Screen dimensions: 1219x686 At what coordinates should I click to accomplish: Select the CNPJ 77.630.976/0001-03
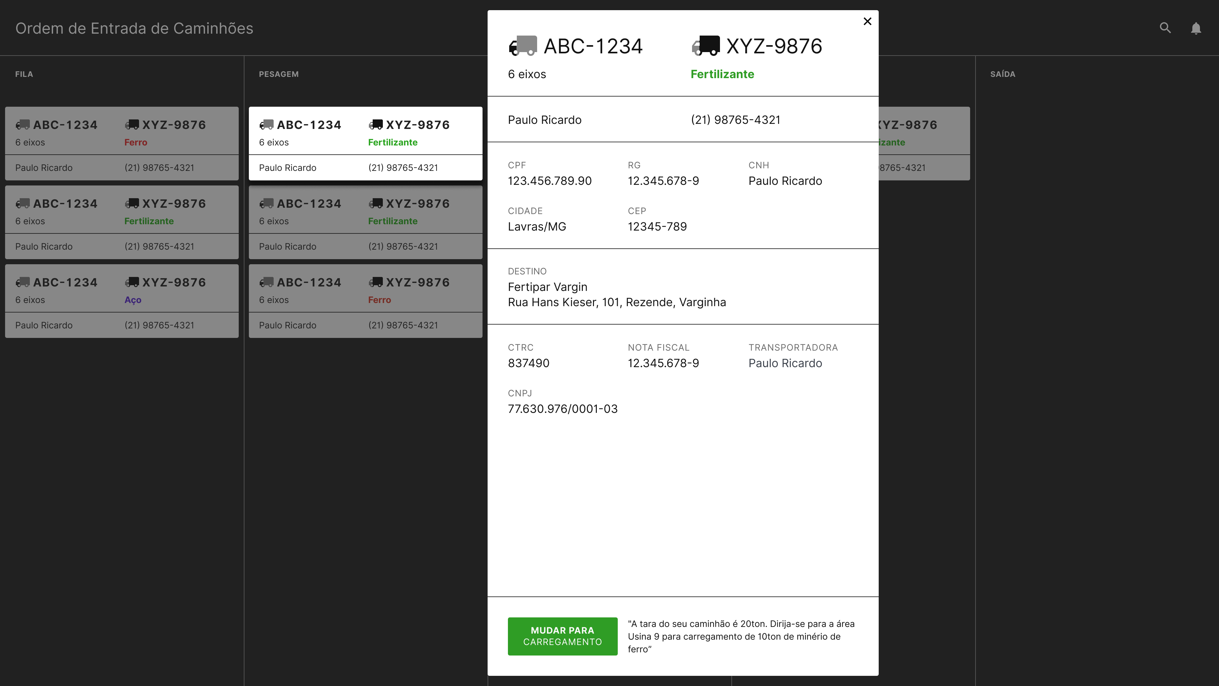563,408
